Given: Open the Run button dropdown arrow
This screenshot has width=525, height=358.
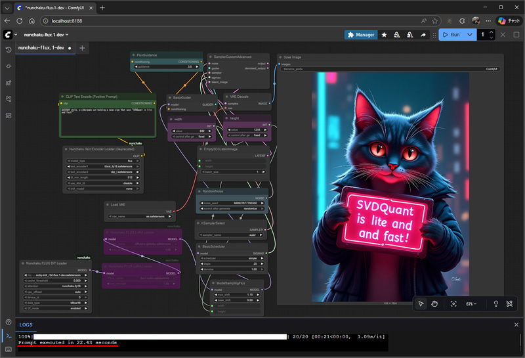Looking at the screenshot, I should (470, 34).
